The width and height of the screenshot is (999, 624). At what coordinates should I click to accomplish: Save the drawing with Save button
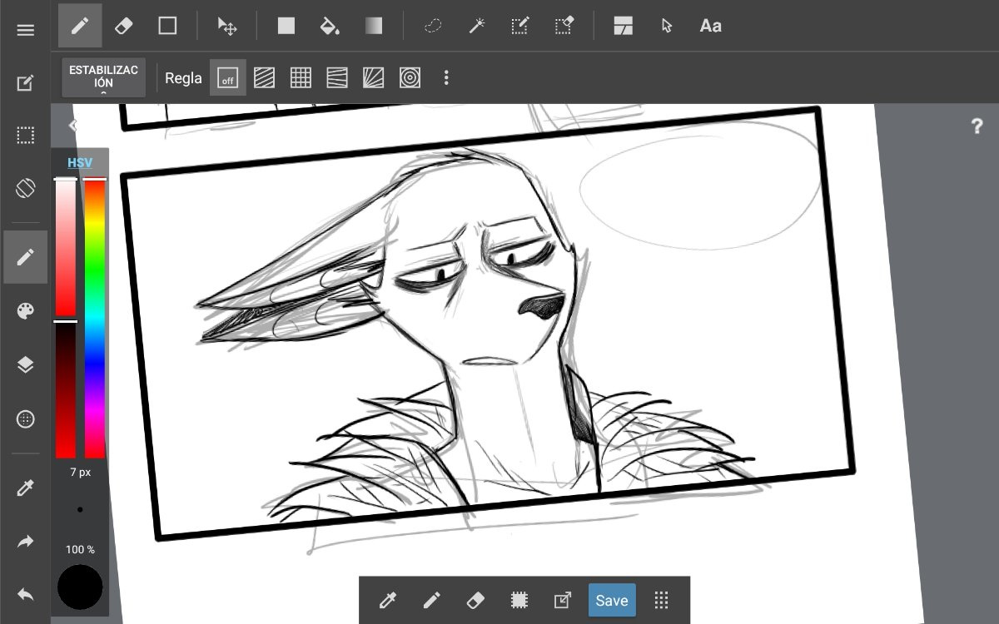(x=612, y=600)
